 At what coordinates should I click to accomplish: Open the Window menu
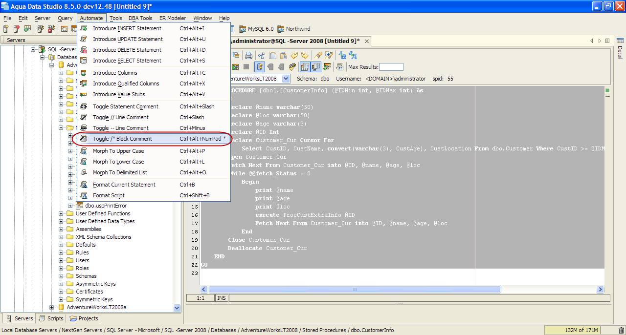coord(202,18)
